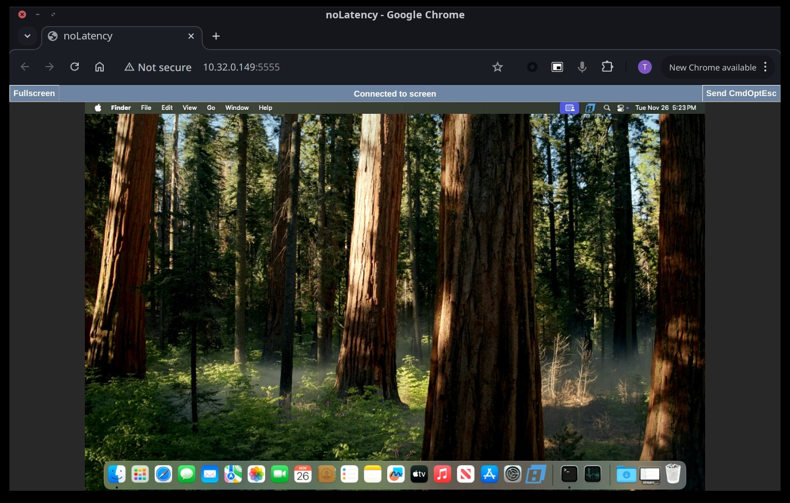Open Chrome three-dot menu
The width and height of the screenshot is (790, 503).
pos(766,67)
